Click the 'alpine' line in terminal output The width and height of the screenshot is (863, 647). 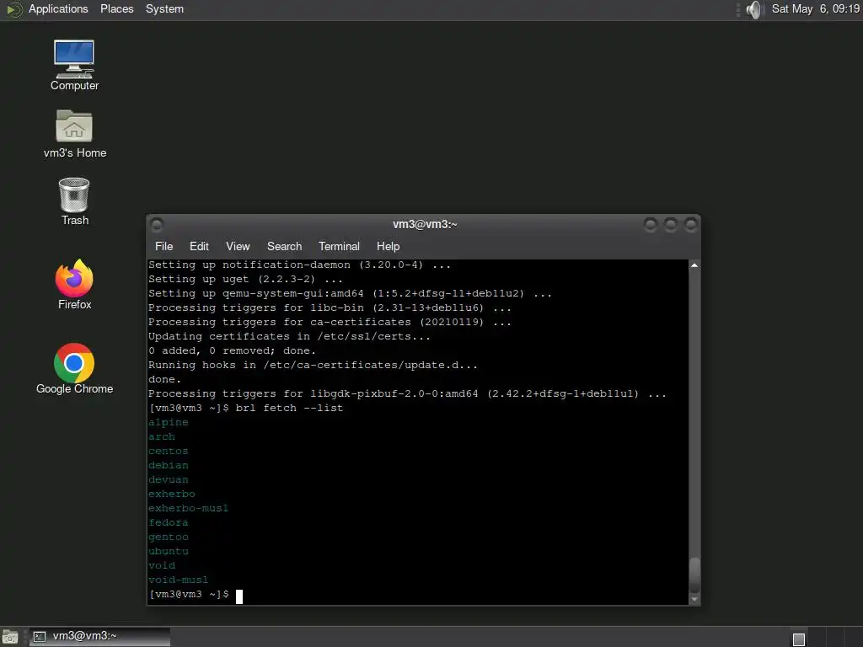(x=169, y=423)
